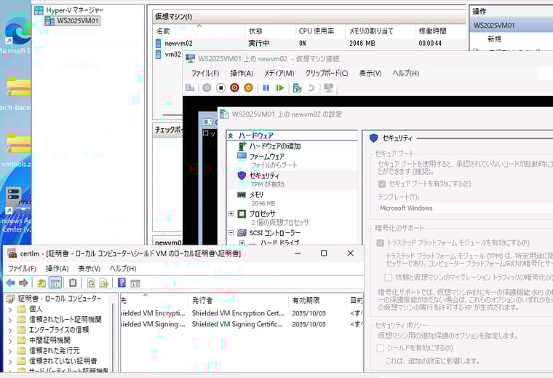553x378 pixels.
Task: Select Security item in settings tree
Action: 265,176
